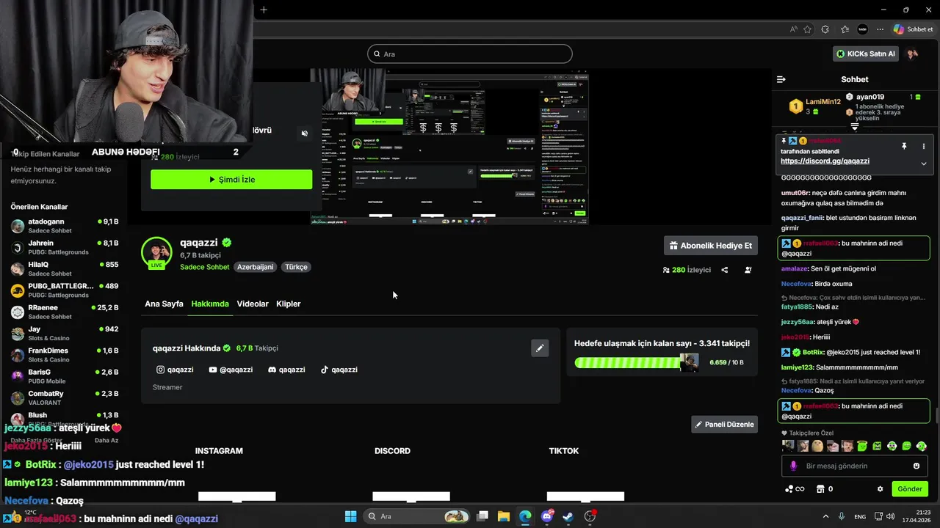Open File Explorer from the taskbar
Image resolution: width=940 pixels, height=528 pixels.
pyautogui.click(x=504, y=516)
